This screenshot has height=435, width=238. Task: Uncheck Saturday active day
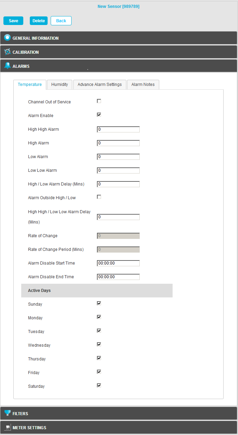tap(99, 385)
